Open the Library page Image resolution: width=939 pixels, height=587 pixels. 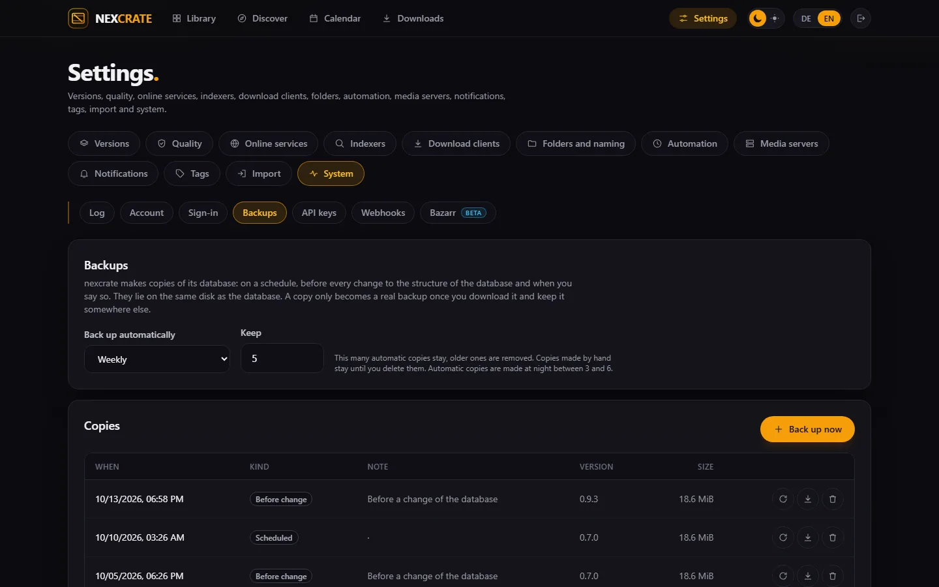pyautogui.click(x=194, y=18)
